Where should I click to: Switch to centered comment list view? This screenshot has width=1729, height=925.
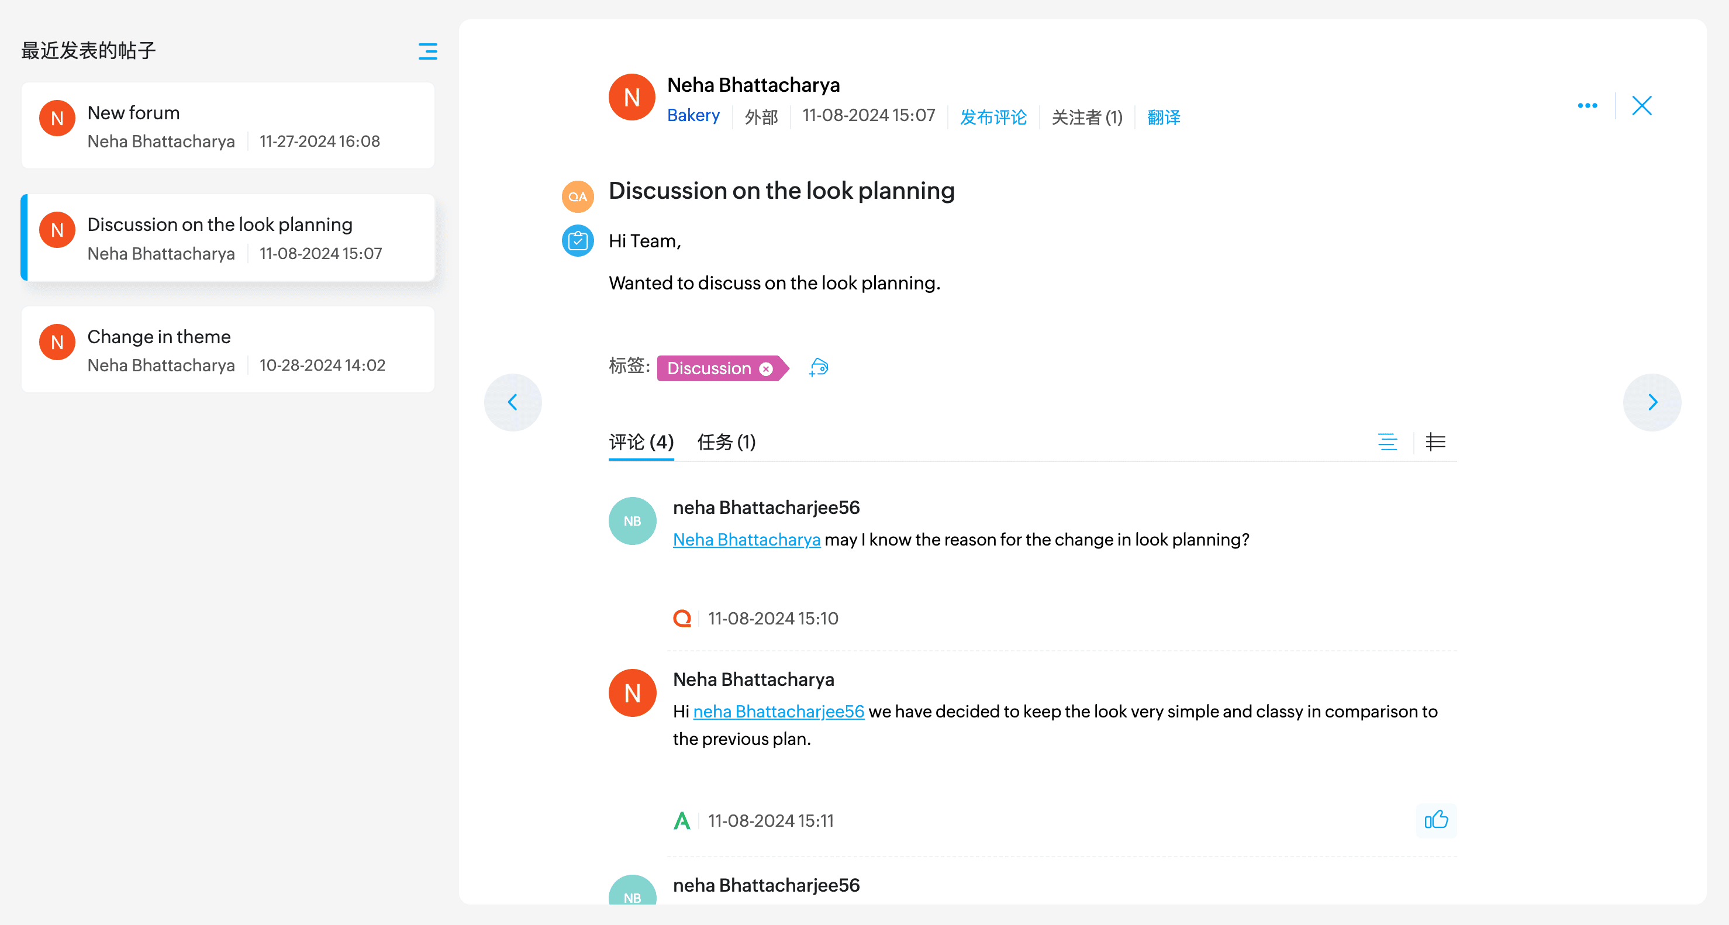click(1388, 441)
